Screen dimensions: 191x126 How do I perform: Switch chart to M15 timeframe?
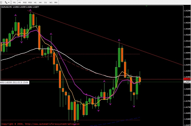(x=25, y=2)
